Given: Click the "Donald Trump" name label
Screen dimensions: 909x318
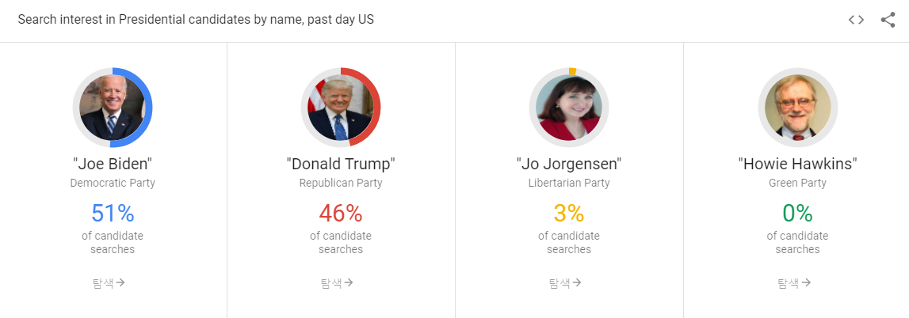Looking at the screenshot, I should 341,164.
